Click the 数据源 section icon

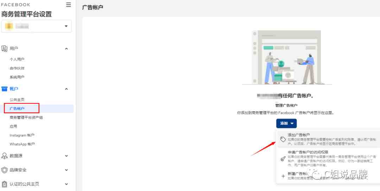tap(4, 156)
